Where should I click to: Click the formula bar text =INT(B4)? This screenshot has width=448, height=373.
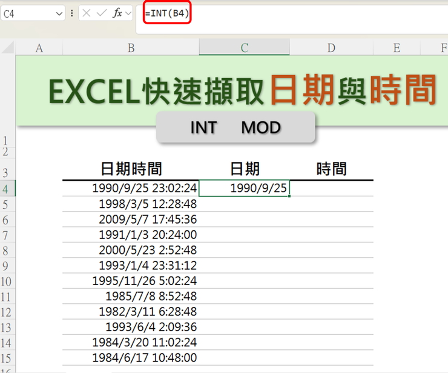(x=167, y=13)
